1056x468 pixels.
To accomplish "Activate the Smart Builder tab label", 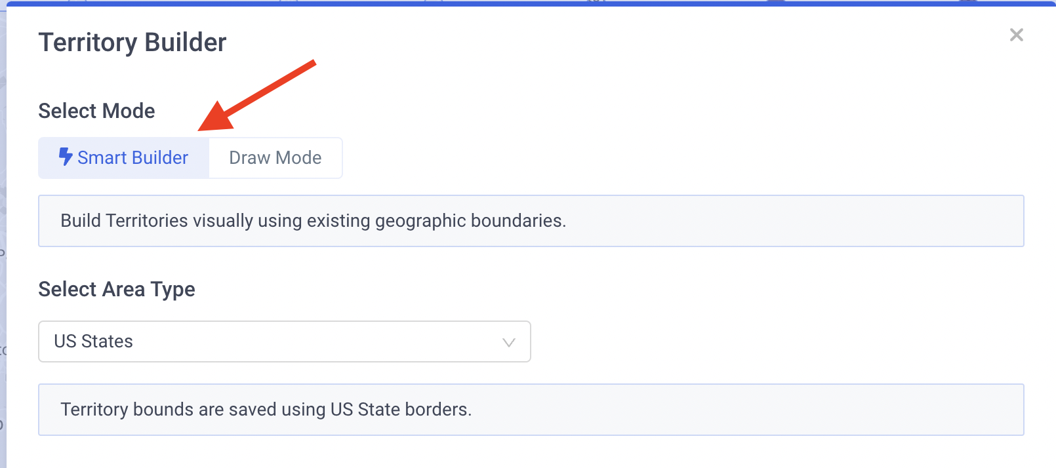I will [132, 158].
